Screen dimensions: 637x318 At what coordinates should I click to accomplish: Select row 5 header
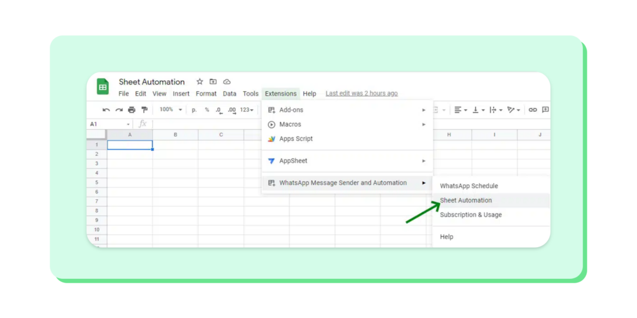coord(96,183)
